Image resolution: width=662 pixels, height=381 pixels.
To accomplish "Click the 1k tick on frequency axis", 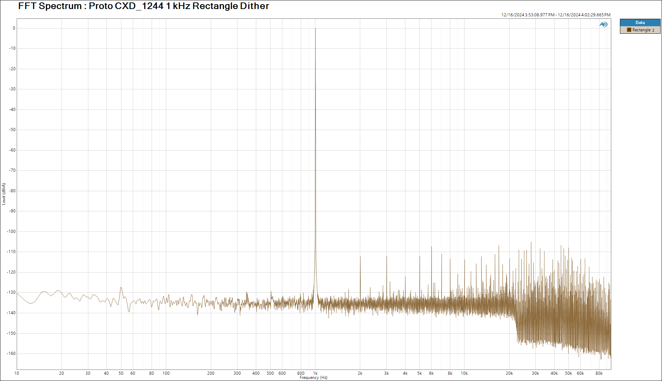I will [315, 373].
